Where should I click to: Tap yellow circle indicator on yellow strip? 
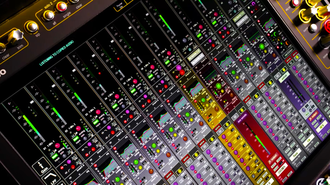pos(227,125)
